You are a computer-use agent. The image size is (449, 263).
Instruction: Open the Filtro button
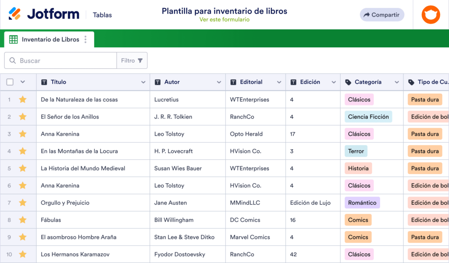(x=132, y=61)
